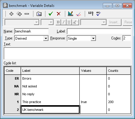Click the empty Values cell for UK benchmark
This screenshot has width=135, height=119.
[93, 110]
